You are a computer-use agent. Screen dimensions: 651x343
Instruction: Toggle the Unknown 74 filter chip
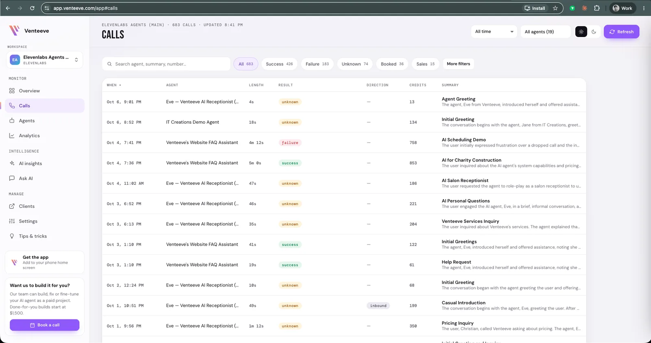point(355,64)
